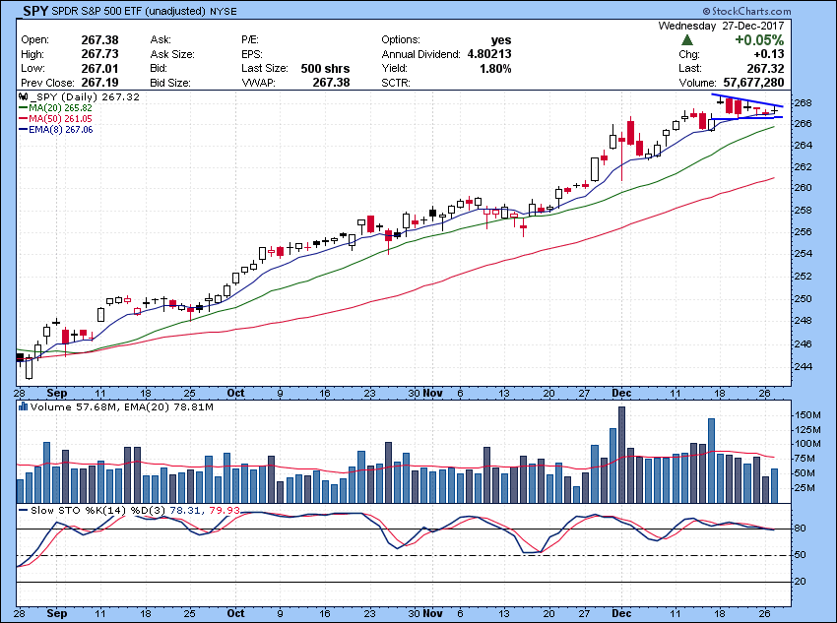The image size is (837, 623).
Task: Select the Annual Dividend value 4.80213
Action: point(489,54)
